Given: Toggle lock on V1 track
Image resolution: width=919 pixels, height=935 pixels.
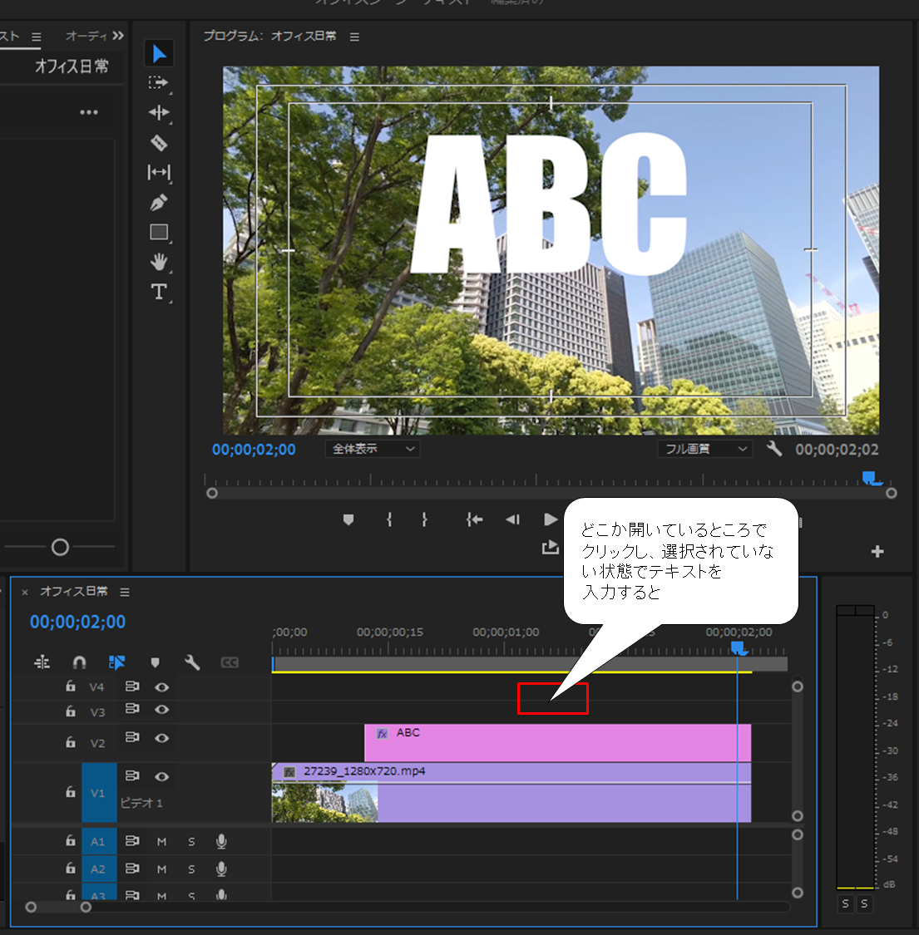Looking at the screenshot, I should [x=71, y=792].
